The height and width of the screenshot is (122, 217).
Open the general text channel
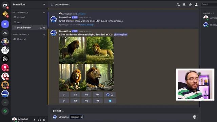click(29, 17)
